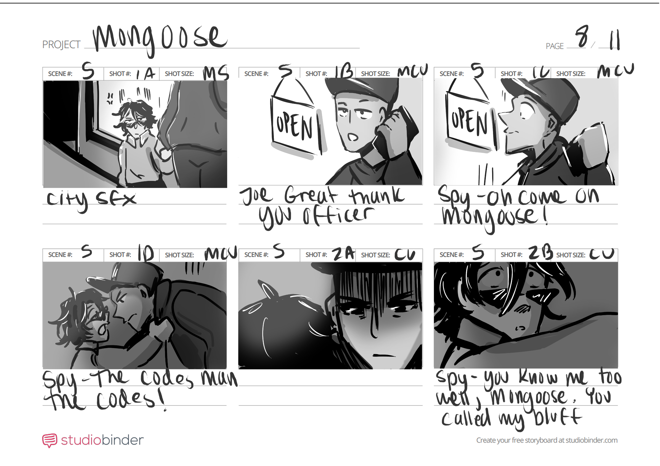The height and width of the screenshot is (466, 660).
Task: Select the shot 1C storyboard panel
Action: pos(526,131)
